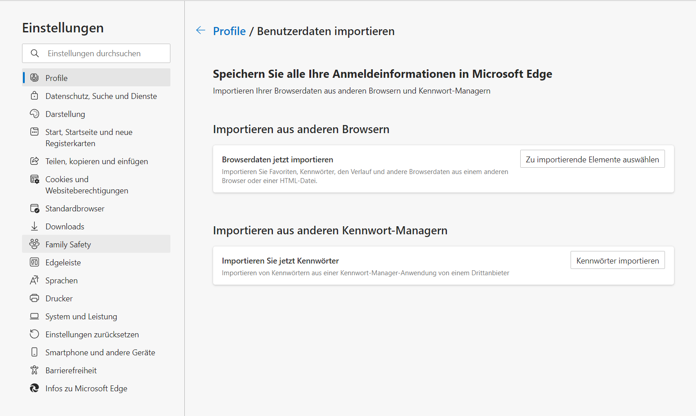Click the back arrow next to Profile
Screen dimensions: 696x416
[201, 31]
